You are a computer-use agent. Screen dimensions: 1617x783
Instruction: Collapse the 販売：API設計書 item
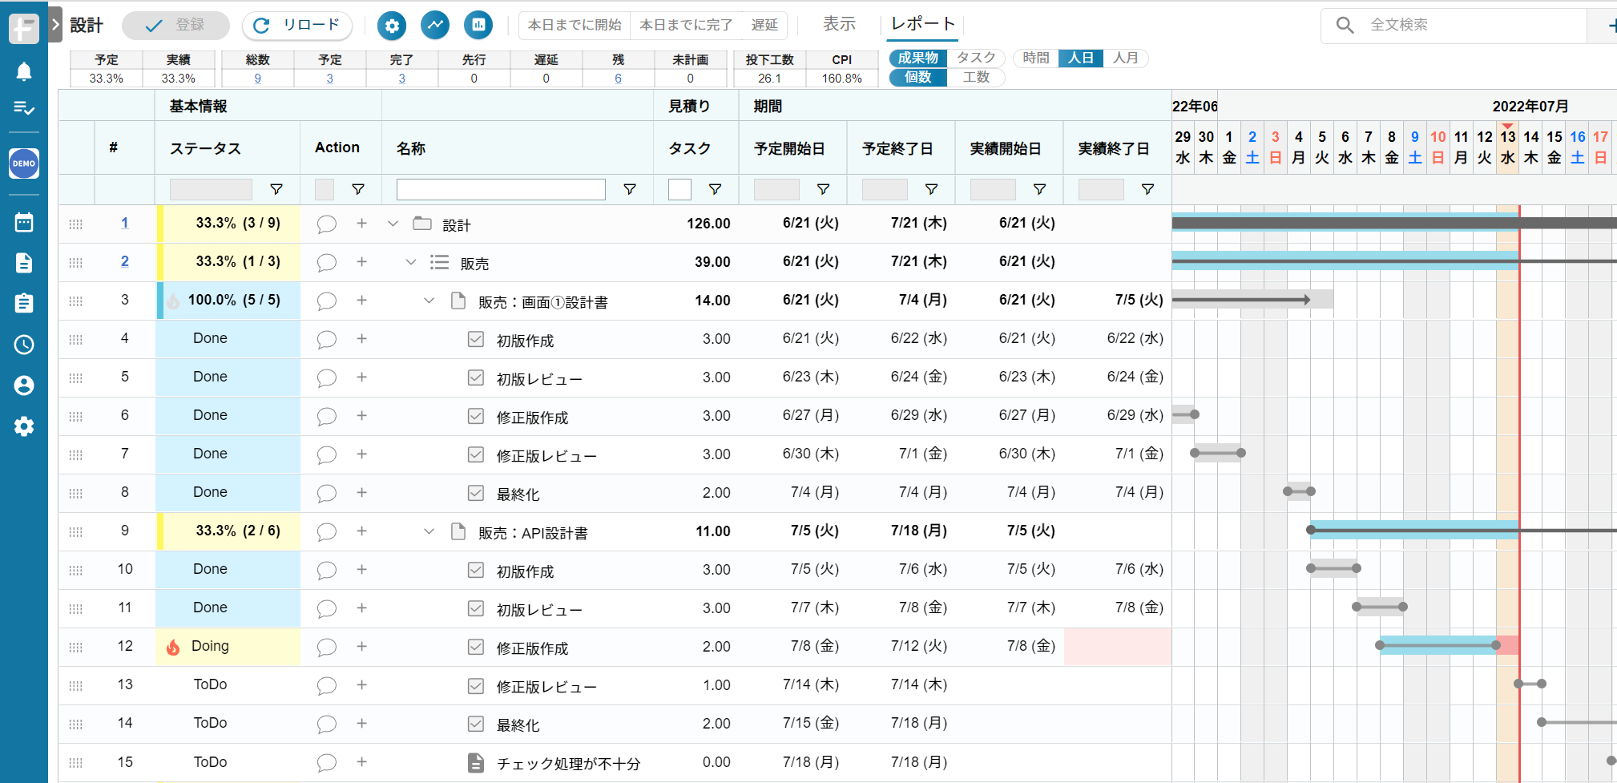point(429,531)
